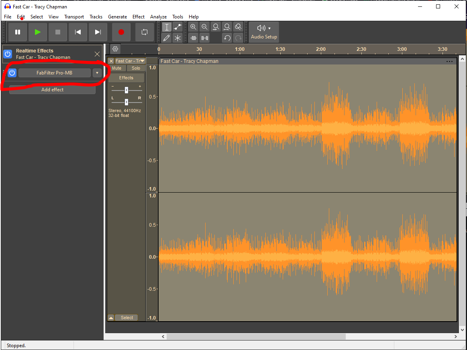Click the vertical scrollbar up arrow

point(462,59)
